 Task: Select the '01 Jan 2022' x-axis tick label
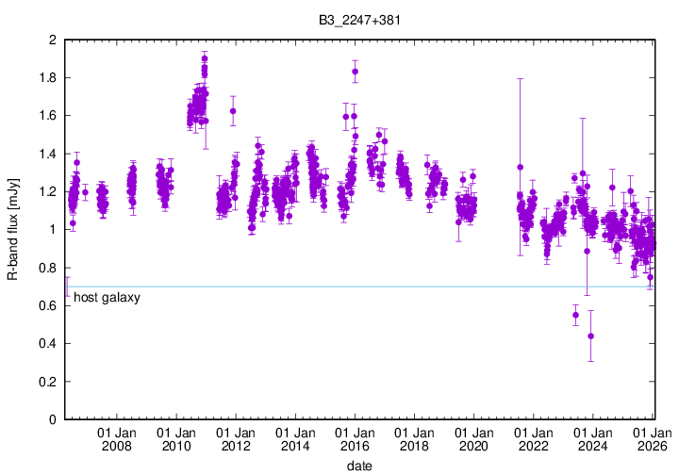[x=532, y=438]
